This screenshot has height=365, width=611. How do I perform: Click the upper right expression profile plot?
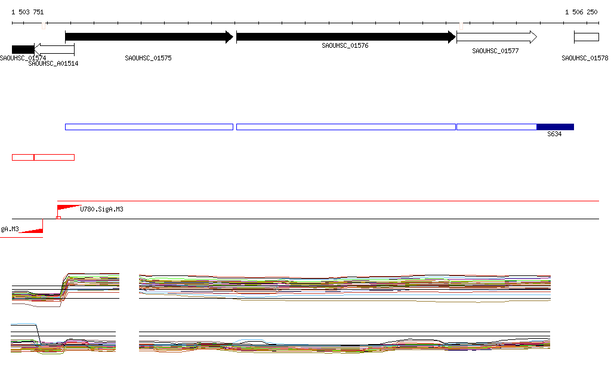344,287
